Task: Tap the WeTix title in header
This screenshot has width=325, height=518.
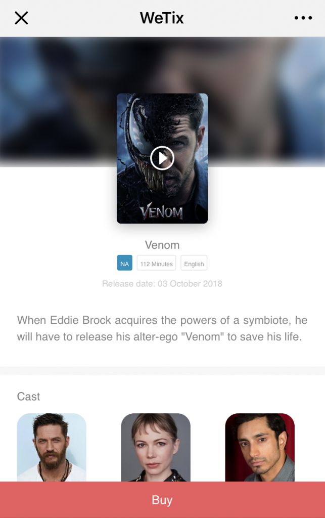Action: 162,18
